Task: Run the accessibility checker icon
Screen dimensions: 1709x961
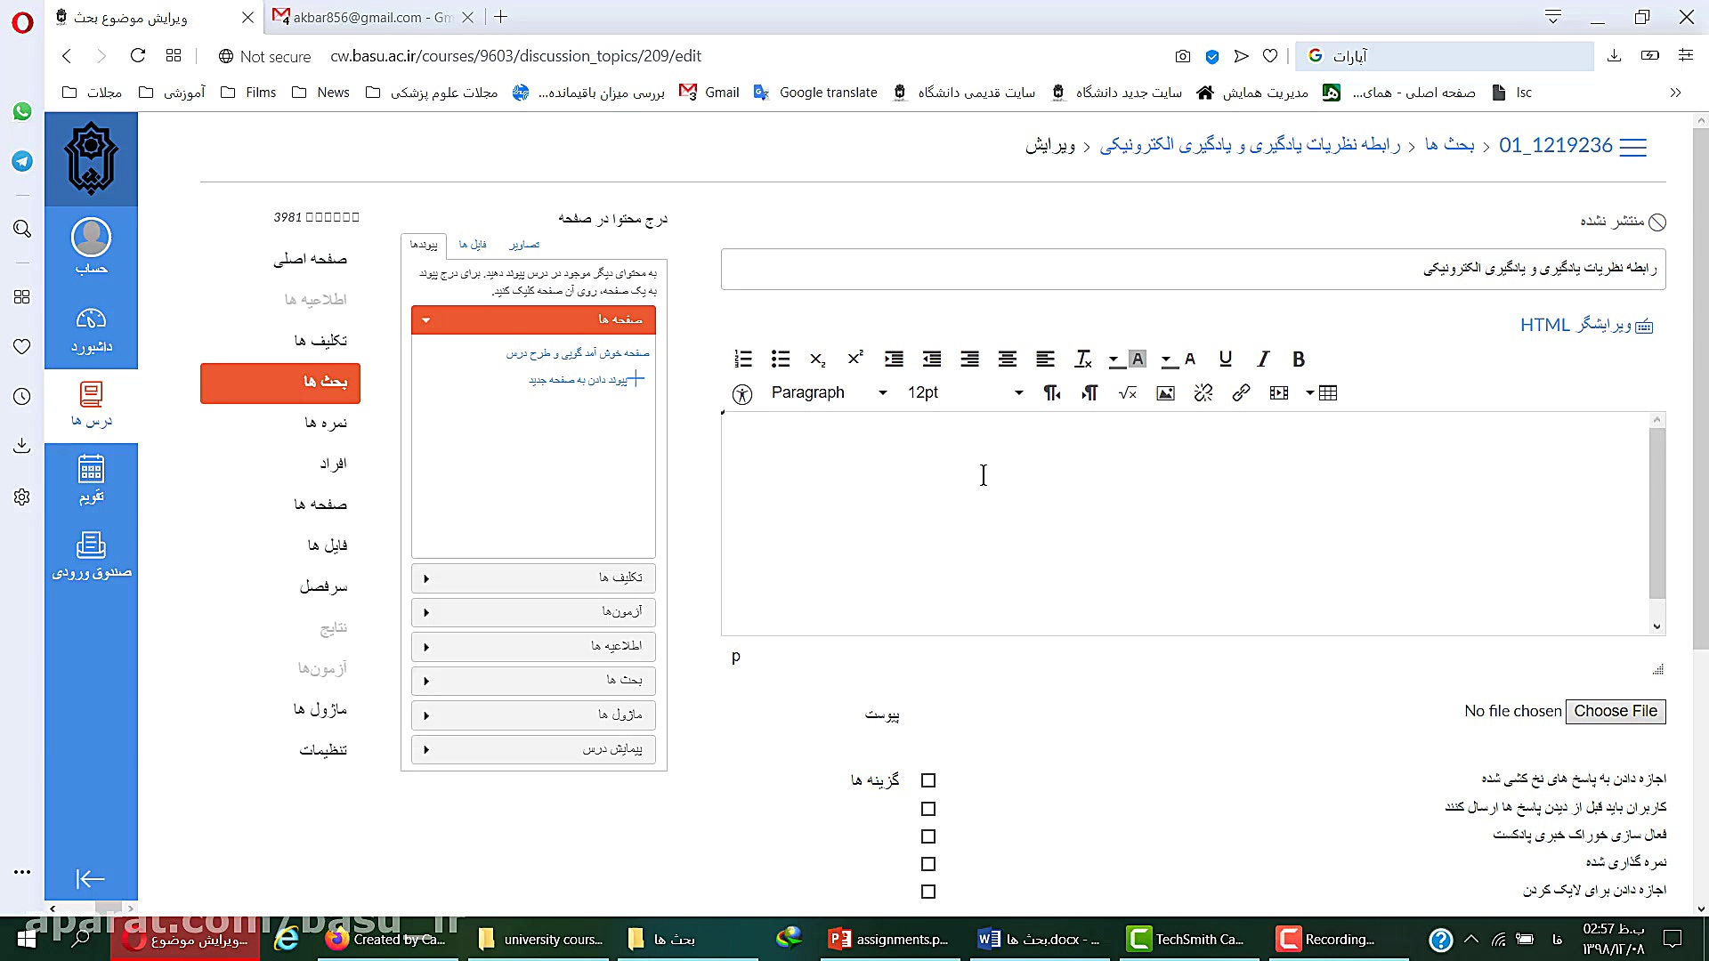Action: coord(741,392)
